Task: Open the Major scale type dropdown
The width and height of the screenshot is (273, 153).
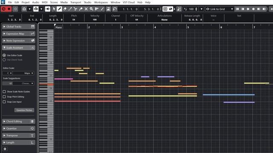Action: pos(23,73)
